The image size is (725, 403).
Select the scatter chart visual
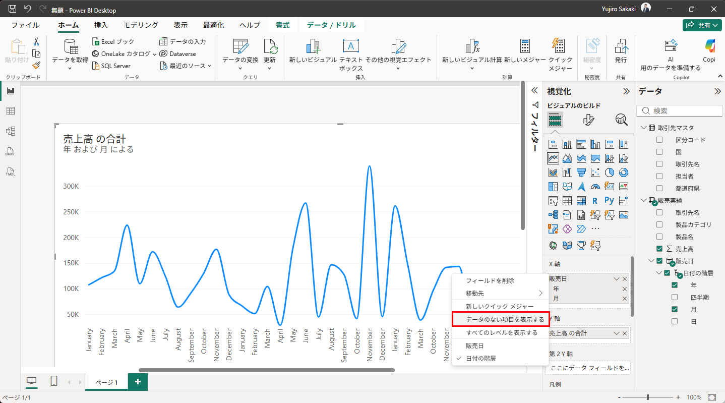click(595, 172)
